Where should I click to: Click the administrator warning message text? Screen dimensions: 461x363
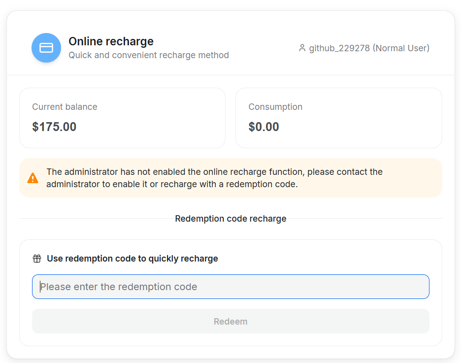(214, 178)
